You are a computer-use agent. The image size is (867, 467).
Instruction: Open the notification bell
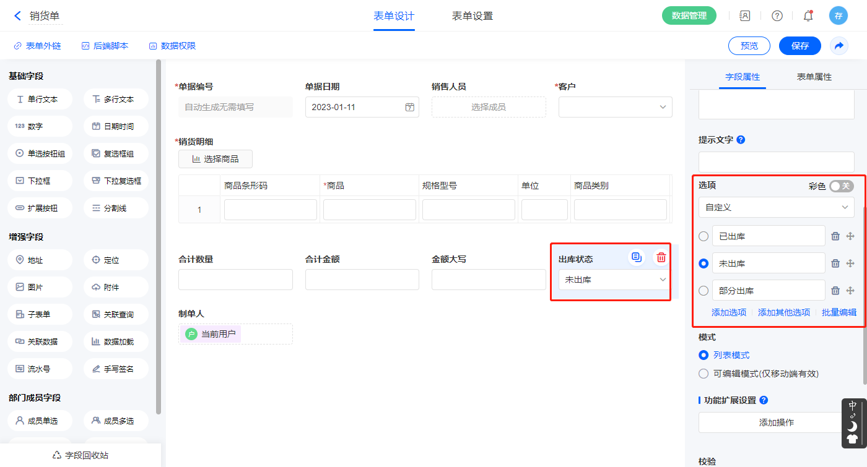808,16
